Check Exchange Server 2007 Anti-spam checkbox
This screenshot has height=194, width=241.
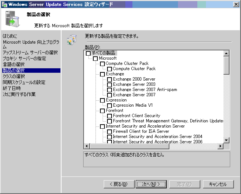click(x=109, y=90)
